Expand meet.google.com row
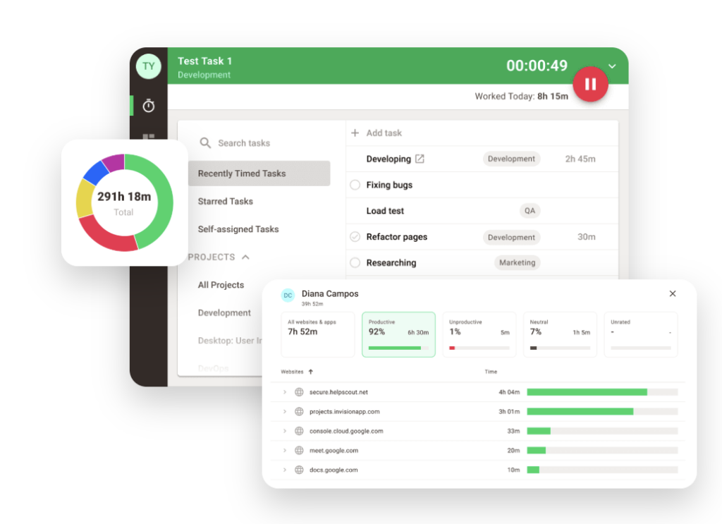This screenshot has height=524, width=722. tap(285, 451)
